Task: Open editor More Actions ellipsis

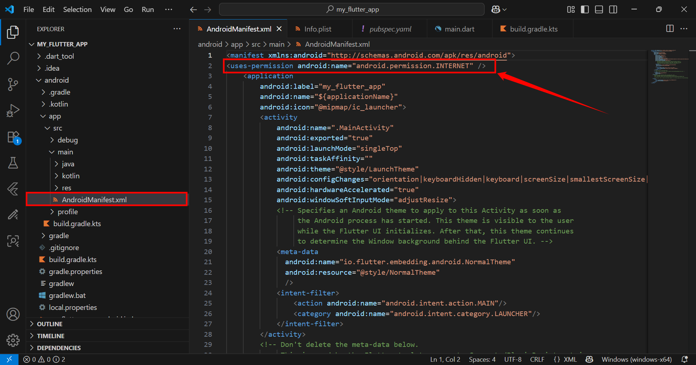Action: click(x=684, y=29)
